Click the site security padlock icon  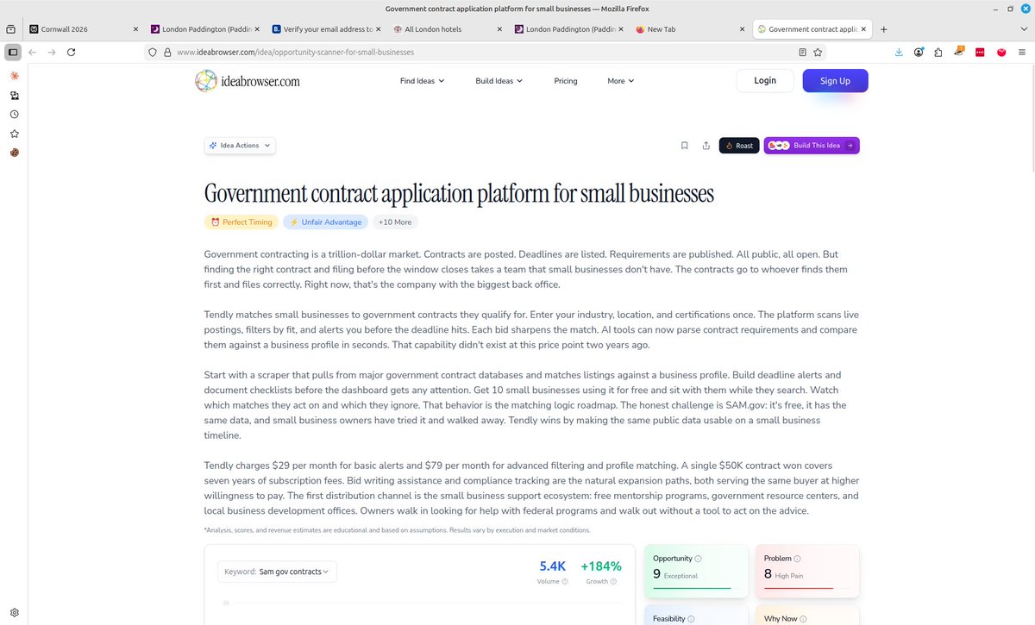point(167,52)
